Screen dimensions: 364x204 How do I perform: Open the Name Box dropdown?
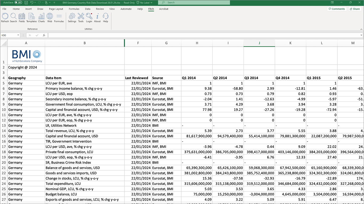[x=18, y=35]
